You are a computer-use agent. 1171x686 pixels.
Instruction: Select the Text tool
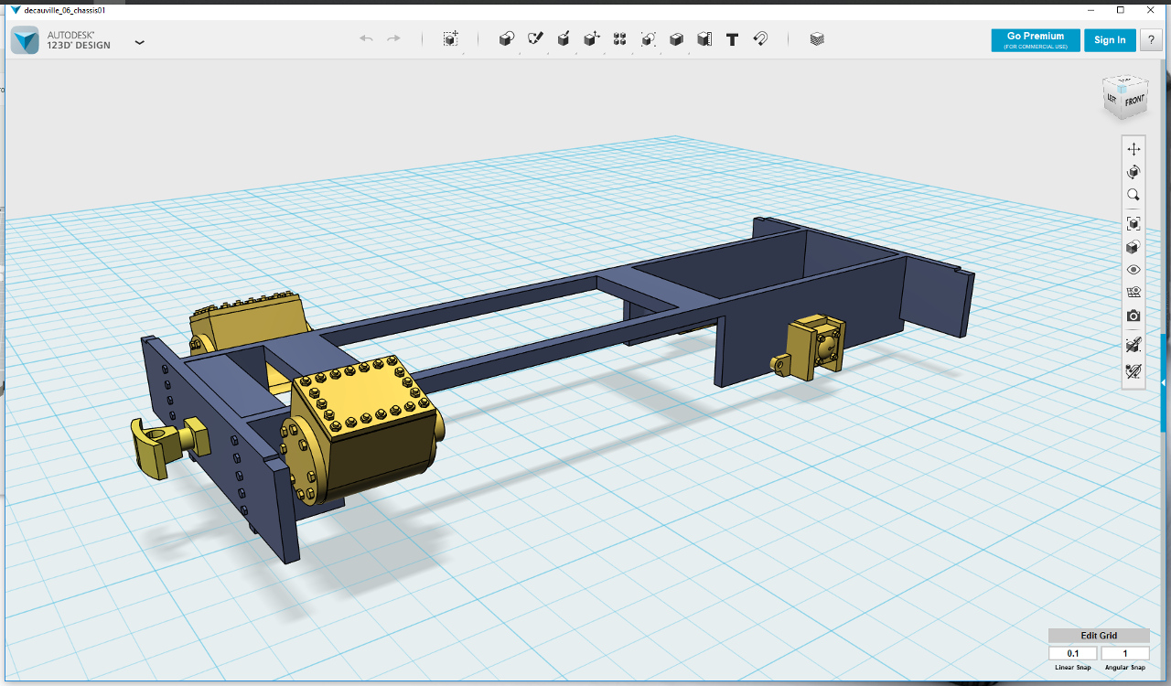click(732, 39)
